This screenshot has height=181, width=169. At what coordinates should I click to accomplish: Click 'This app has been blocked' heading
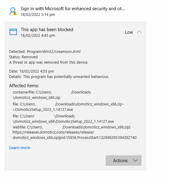coord(47,30)
